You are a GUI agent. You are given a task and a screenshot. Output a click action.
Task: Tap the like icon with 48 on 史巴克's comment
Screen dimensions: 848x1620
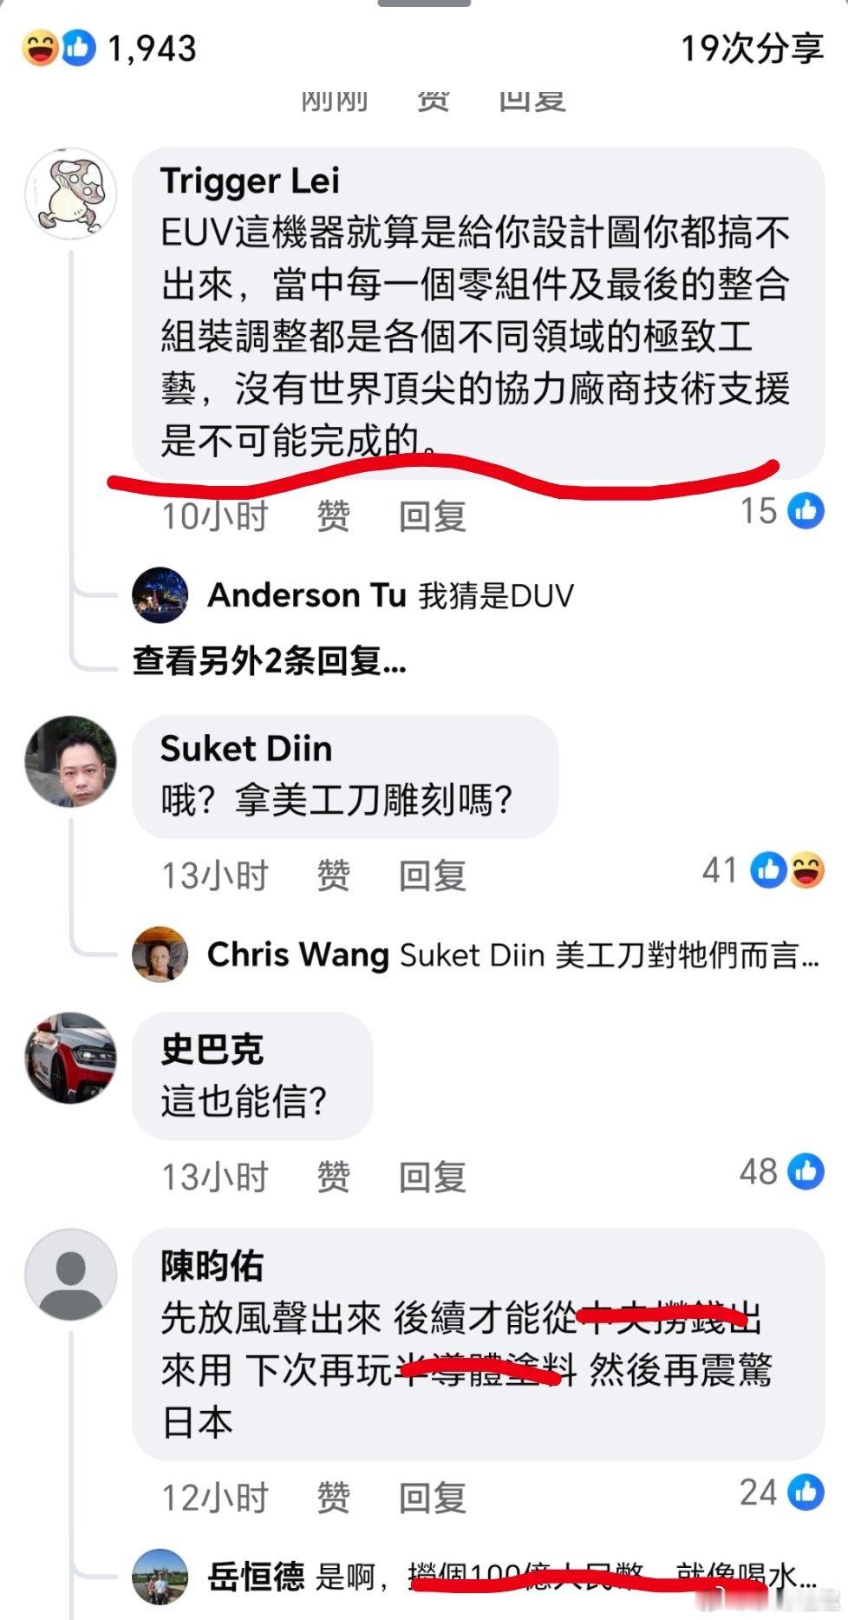(806, 1171)
